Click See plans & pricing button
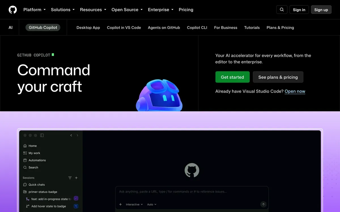The image size is (340, 212). (278, 77)
